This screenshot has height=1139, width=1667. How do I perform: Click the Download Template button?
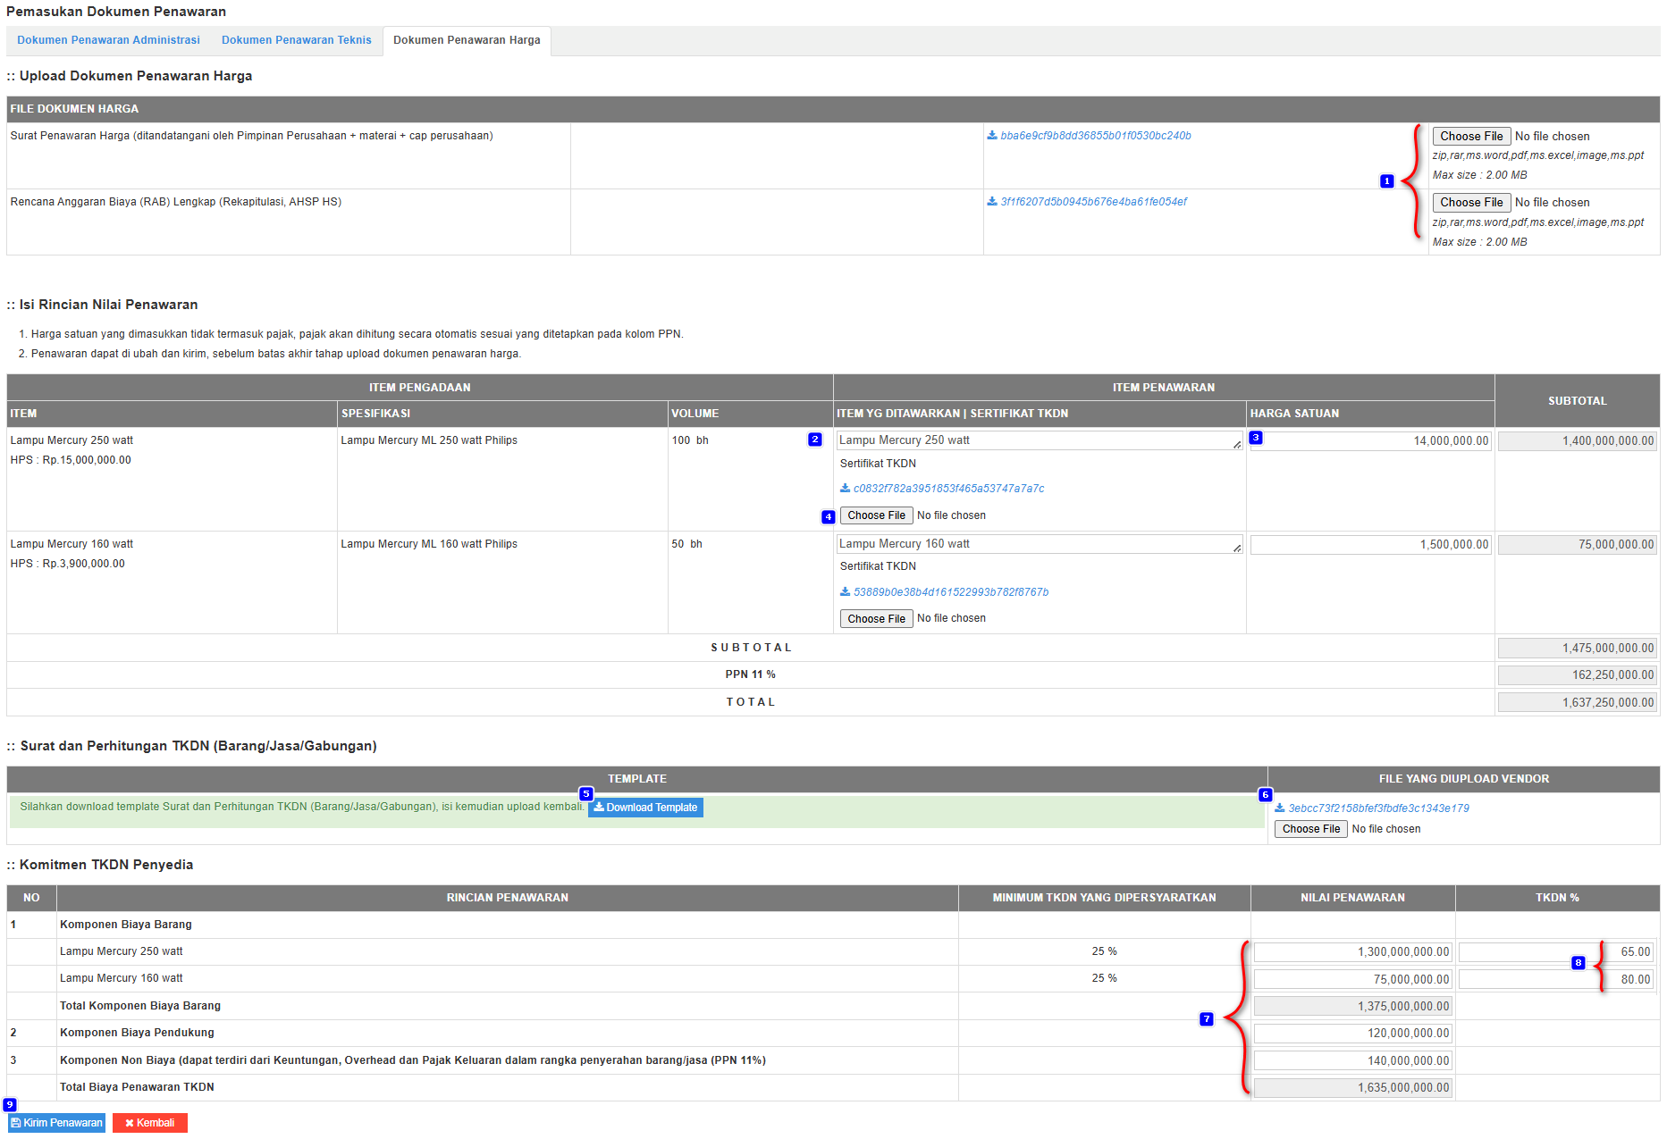click(645, 808)
